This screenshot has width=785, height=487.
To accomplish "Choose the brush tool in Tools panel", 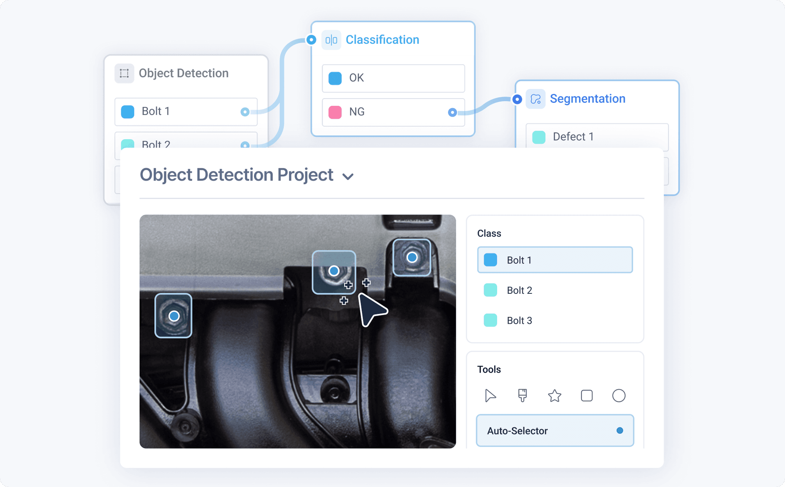I will 522,396.
